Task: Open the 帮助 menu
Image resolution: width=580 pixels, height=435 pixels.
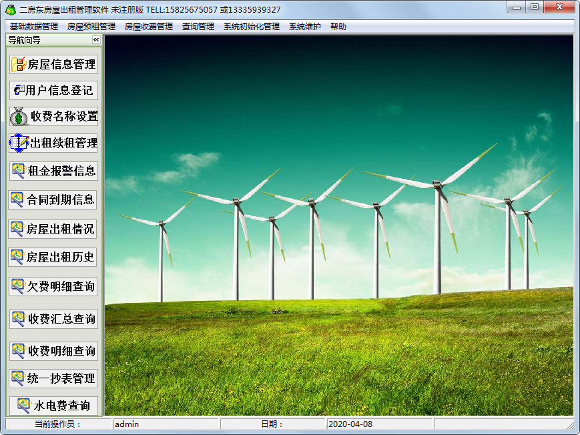Action: point(338,27)
